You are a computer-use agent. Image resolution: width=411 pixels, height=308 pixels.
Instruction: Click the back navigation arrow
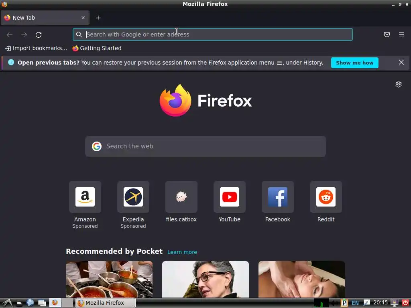click(x=10, y=34)
